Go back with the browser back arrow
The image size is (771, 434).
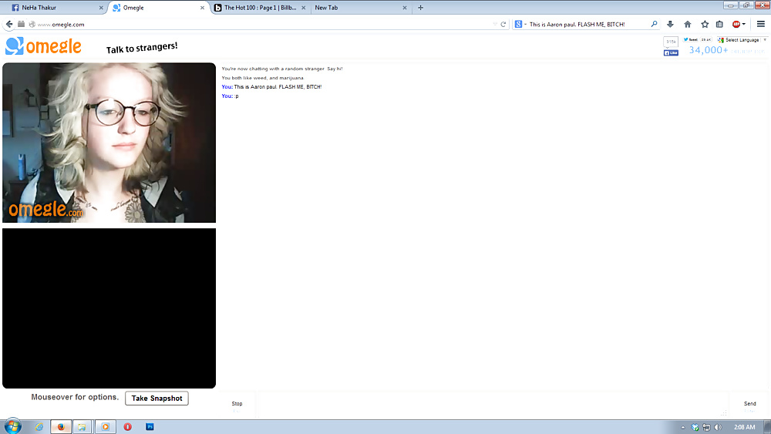(8, 24)
